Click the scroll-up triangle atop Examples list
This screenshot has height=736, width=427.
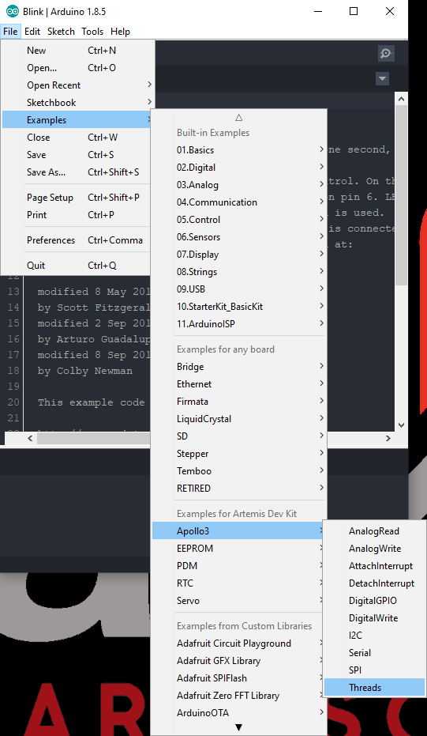[x=238, y=117]
